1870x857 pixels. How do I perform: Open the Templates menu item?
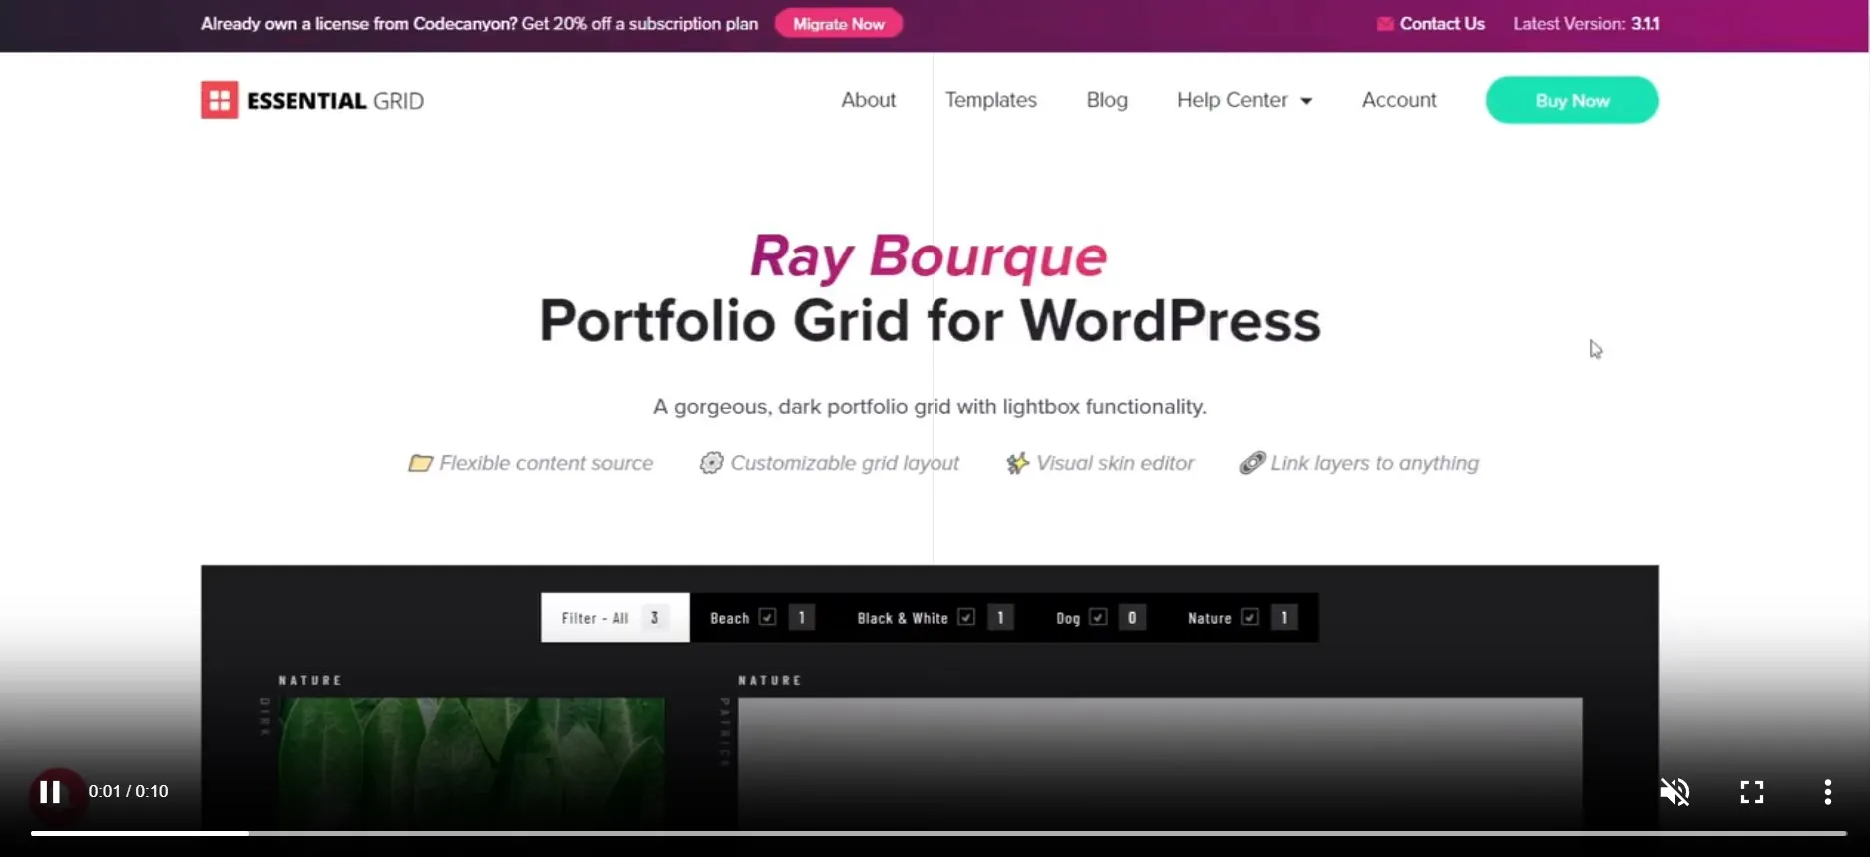pyautogui.click(x=991, y=100)
